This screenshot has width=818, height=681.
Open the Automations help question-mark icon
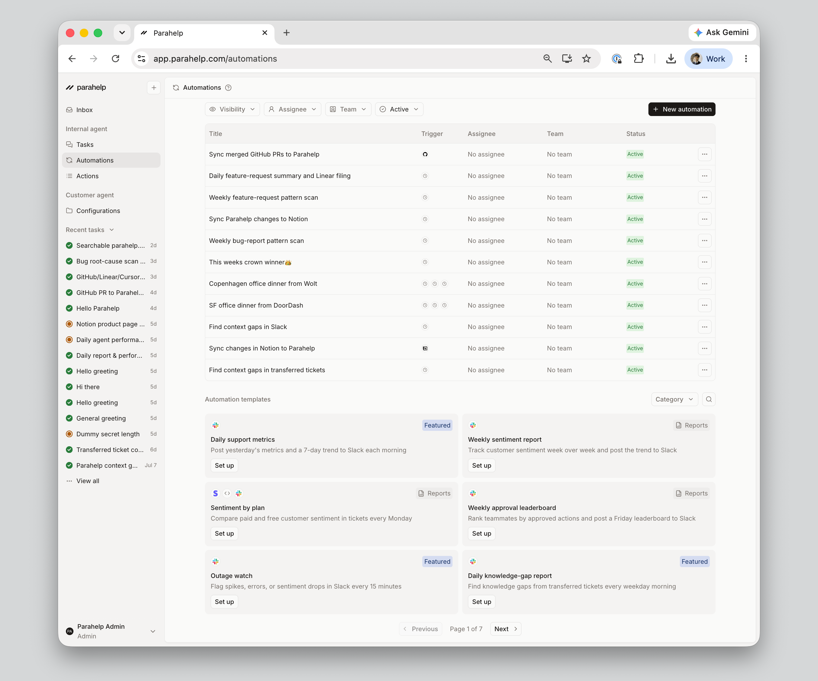228,88
